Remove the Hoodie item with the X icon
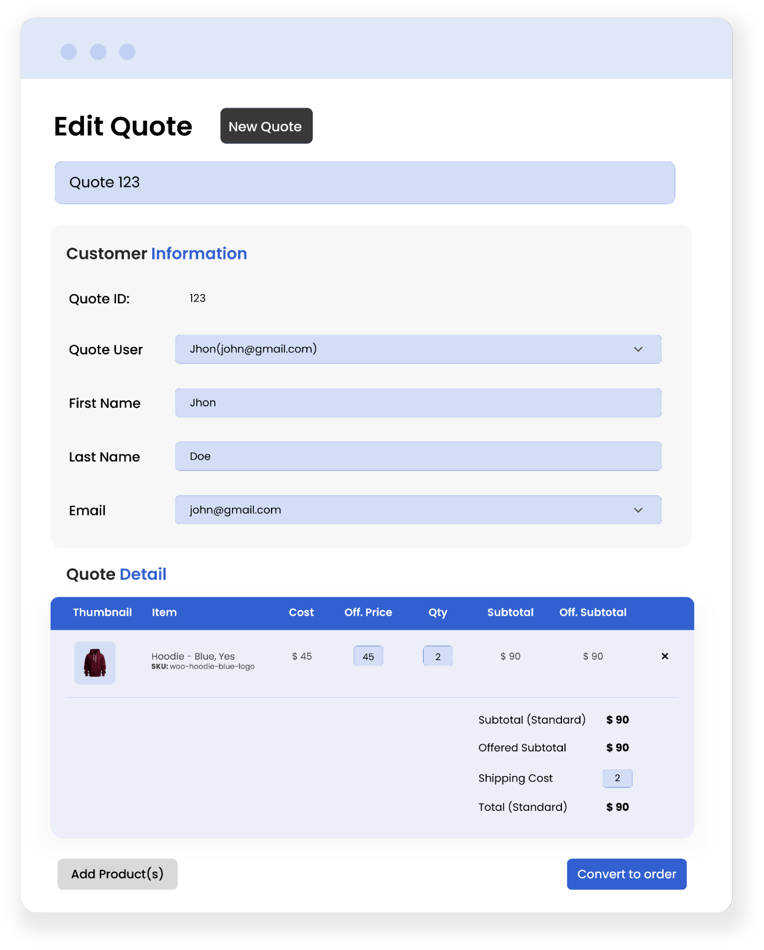 click(665, 656)
